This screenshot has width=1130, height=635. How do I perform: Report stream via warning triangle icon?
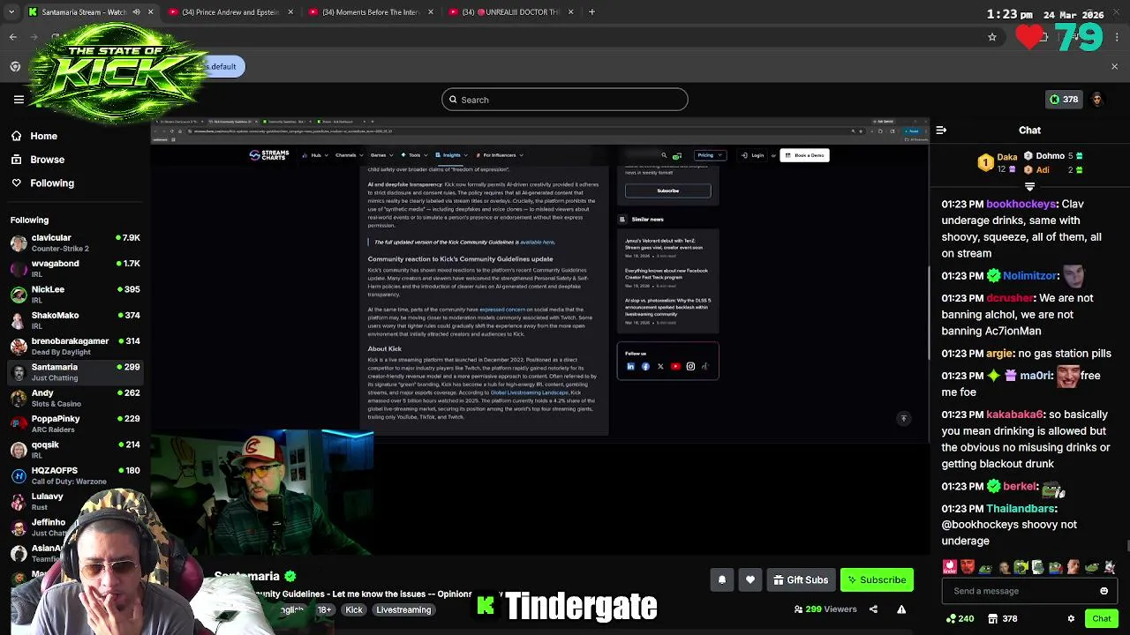[x=901, y=609]
